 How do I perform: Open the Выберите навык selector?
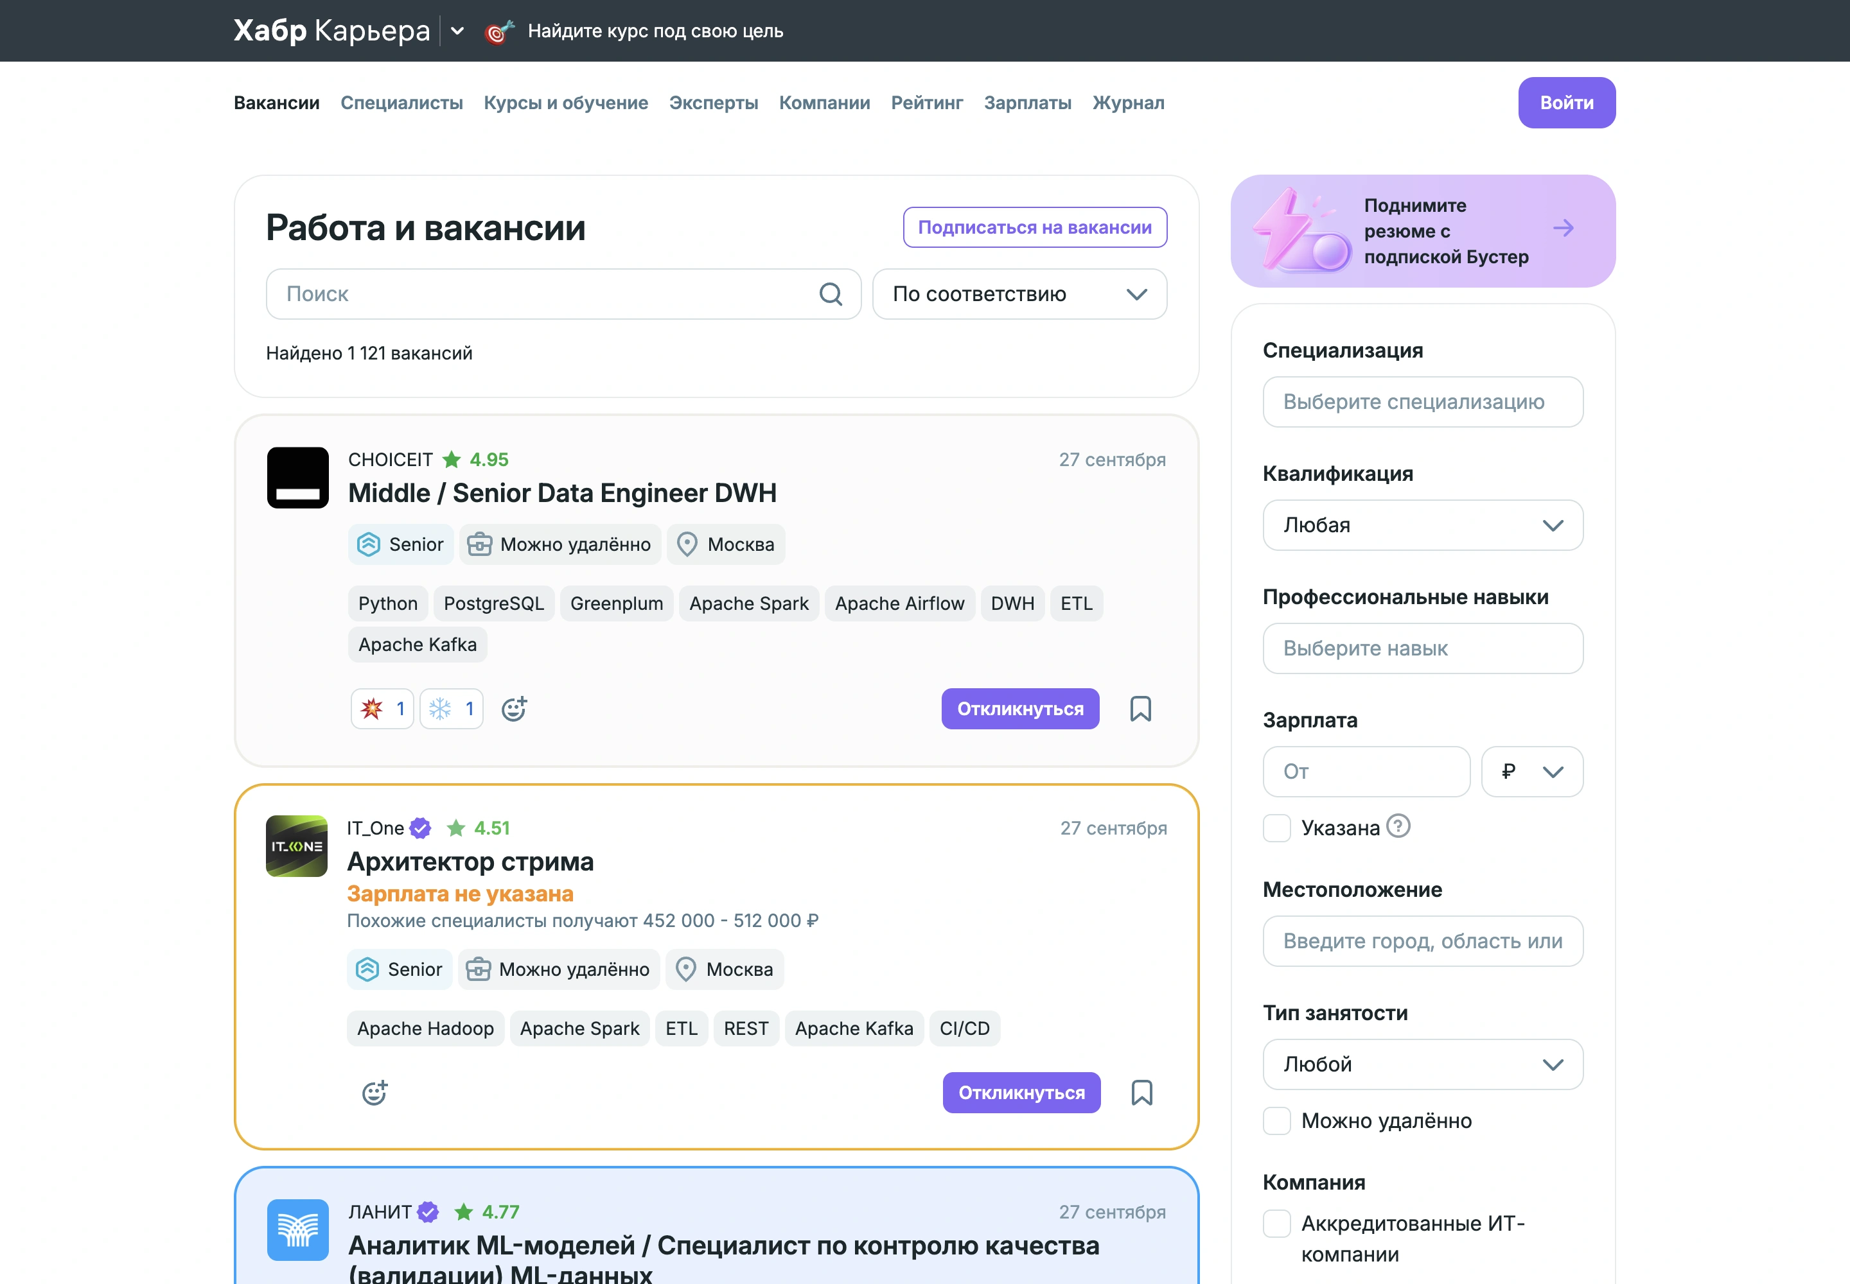point(1423,648)
